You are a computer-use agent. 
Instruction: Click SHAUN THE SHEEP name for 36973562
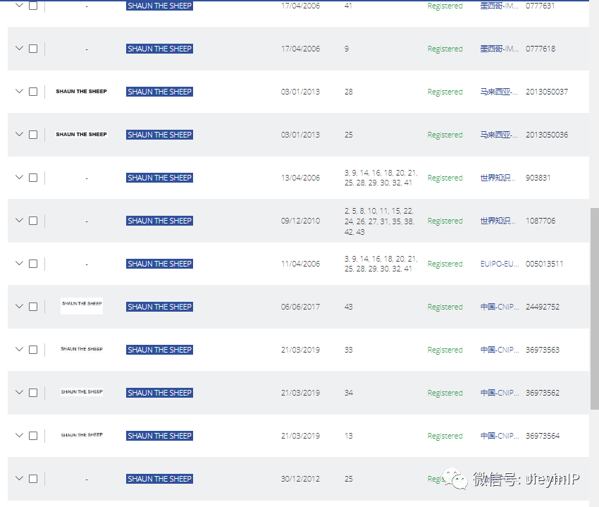159,393
